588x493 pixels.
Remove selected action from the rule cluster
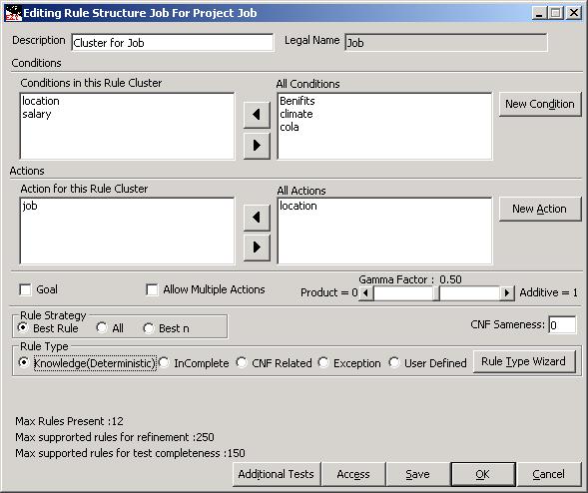click(x=257, y=247)
